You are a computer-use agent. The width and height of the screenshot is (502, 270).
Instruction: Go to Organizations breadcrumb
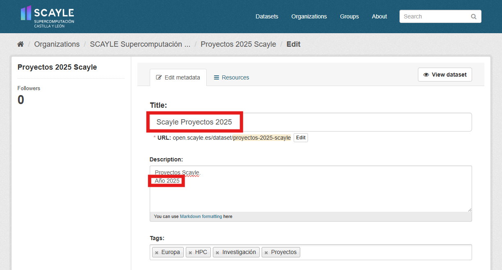click(x=57, y=44)
